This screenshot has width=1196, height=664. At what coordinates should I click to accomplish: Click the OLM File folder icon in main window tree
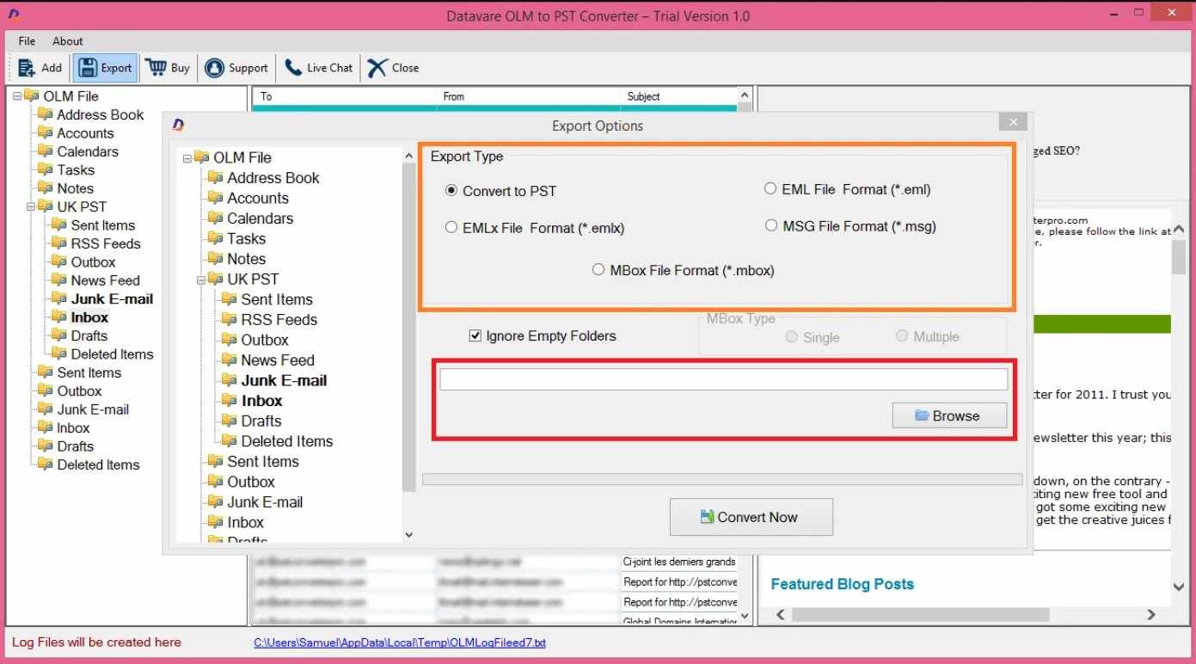pyautogui.click(x=32, y=96)
